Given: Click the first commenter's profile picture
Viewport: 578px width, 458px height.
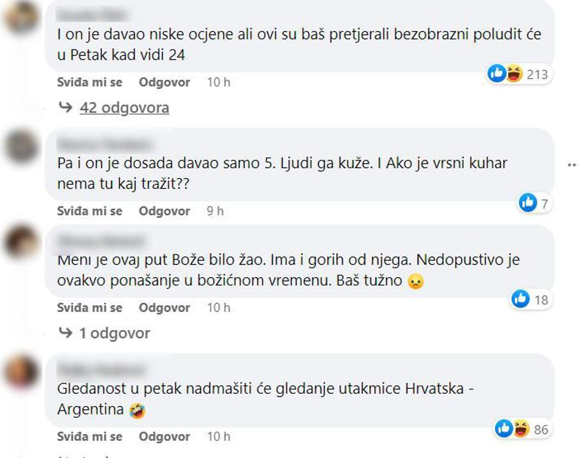Looking at the screenshot, I should pyautogui.click(x=21, y=18).
